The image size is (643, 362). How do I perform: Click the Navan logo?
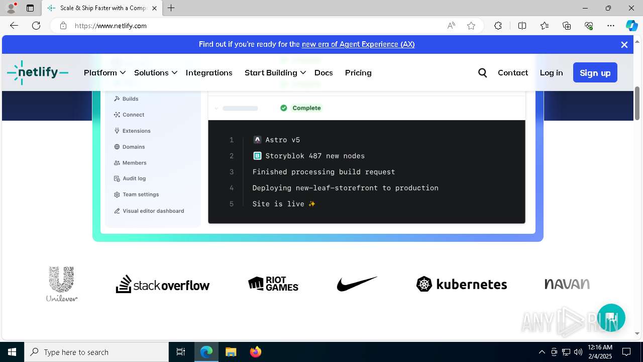[567, 284]
